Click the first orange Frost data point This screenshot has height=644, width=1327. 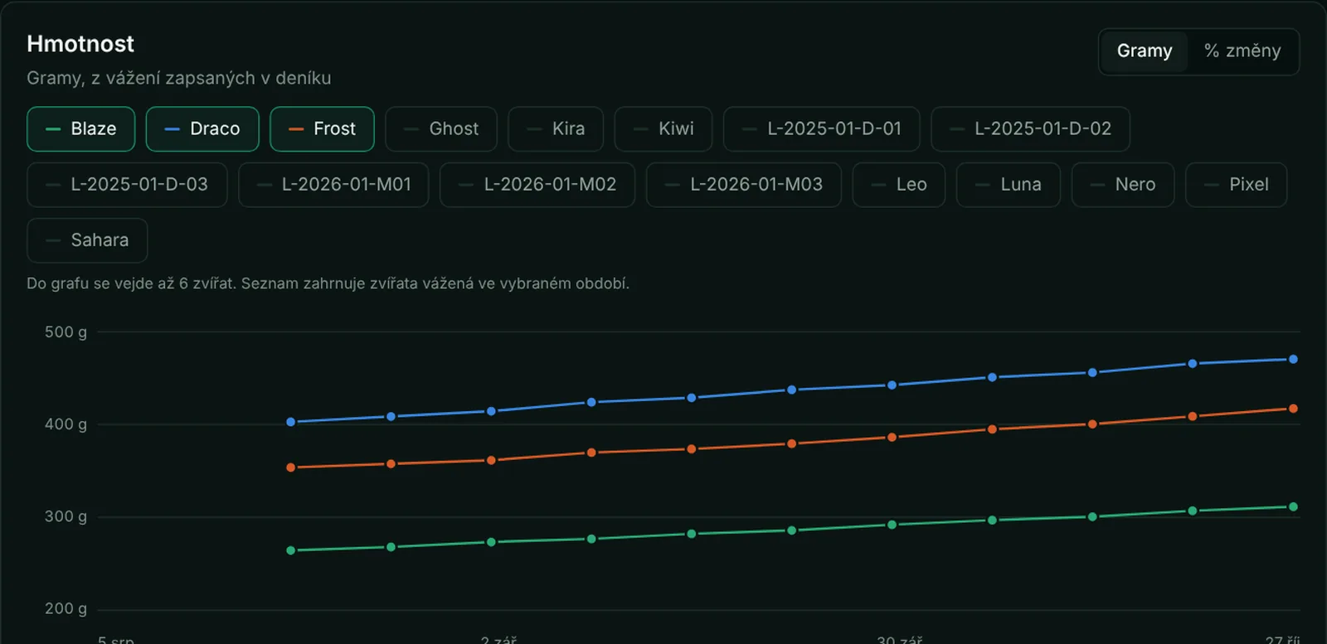pos(291,467)
